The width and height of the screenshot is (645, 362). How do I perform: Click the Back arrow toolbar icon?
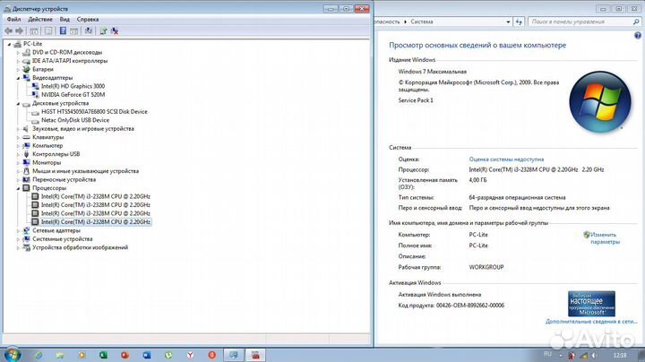(x=9, y=30)
